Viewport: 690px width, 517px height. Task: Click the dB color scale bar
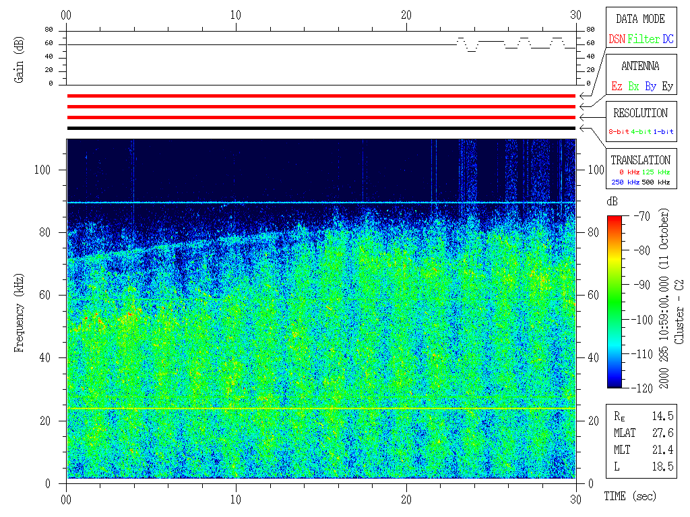coord(615,301)
